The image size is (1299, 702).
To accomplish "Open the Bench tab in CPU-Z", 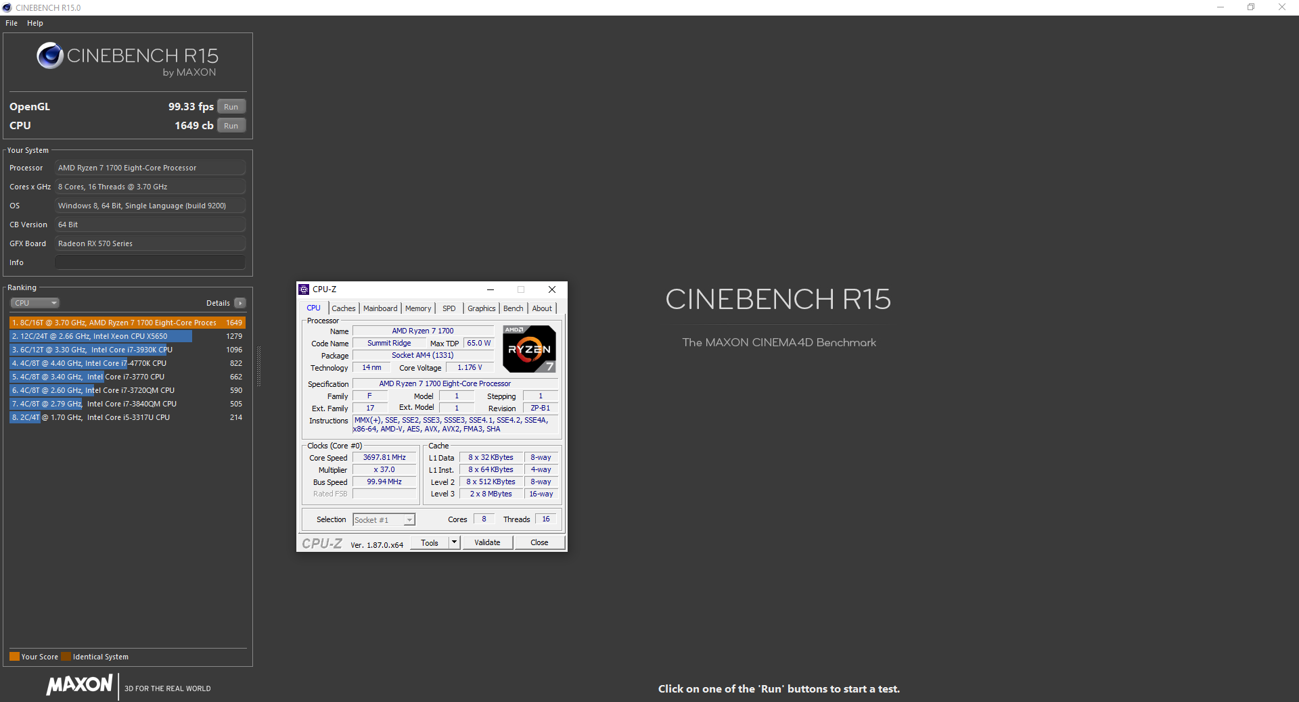I will (514, 308).
